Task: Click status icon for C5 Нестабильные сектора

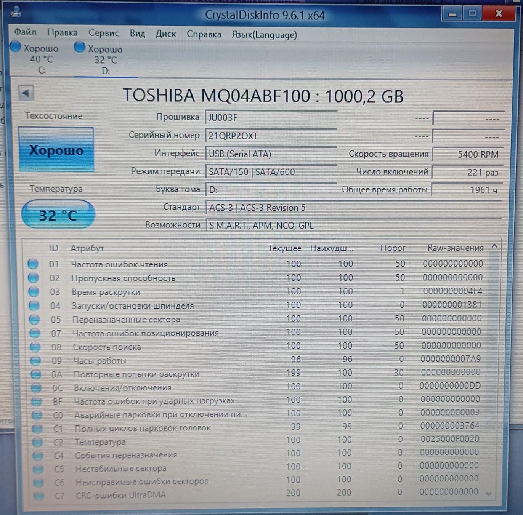Action: pos(38,469)
